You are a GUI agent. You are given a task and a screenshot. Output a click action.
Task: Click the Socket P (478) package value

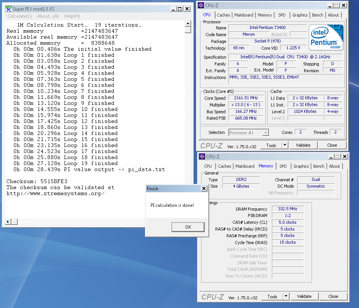pyautogui.click(x=267, y=41)
